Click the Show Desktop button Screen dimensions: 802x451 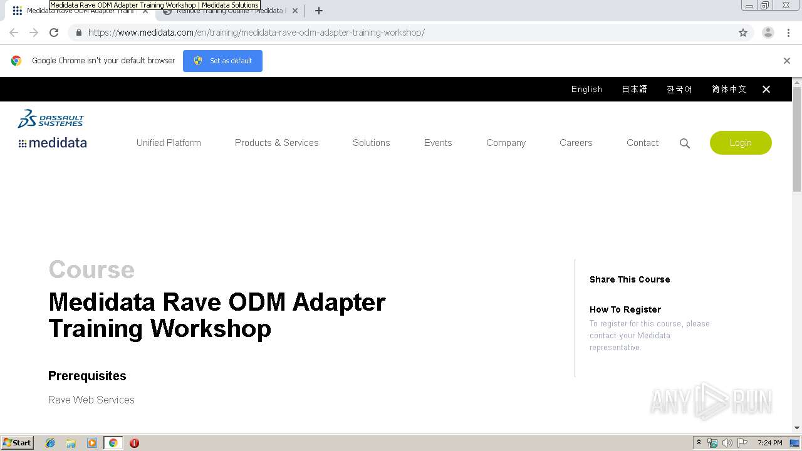[795, 443]
